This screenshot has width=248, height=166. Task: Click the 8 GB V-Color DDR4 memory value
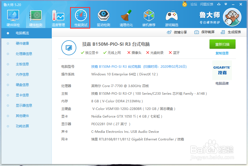tap(117, 101)
